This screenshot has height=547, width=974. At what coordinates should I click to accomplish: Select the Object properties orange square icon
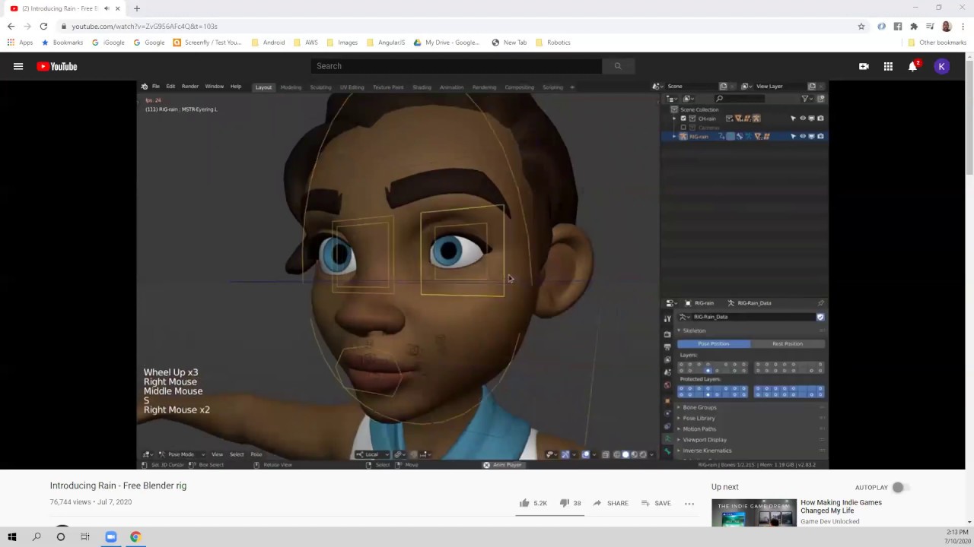pos(667,400)
